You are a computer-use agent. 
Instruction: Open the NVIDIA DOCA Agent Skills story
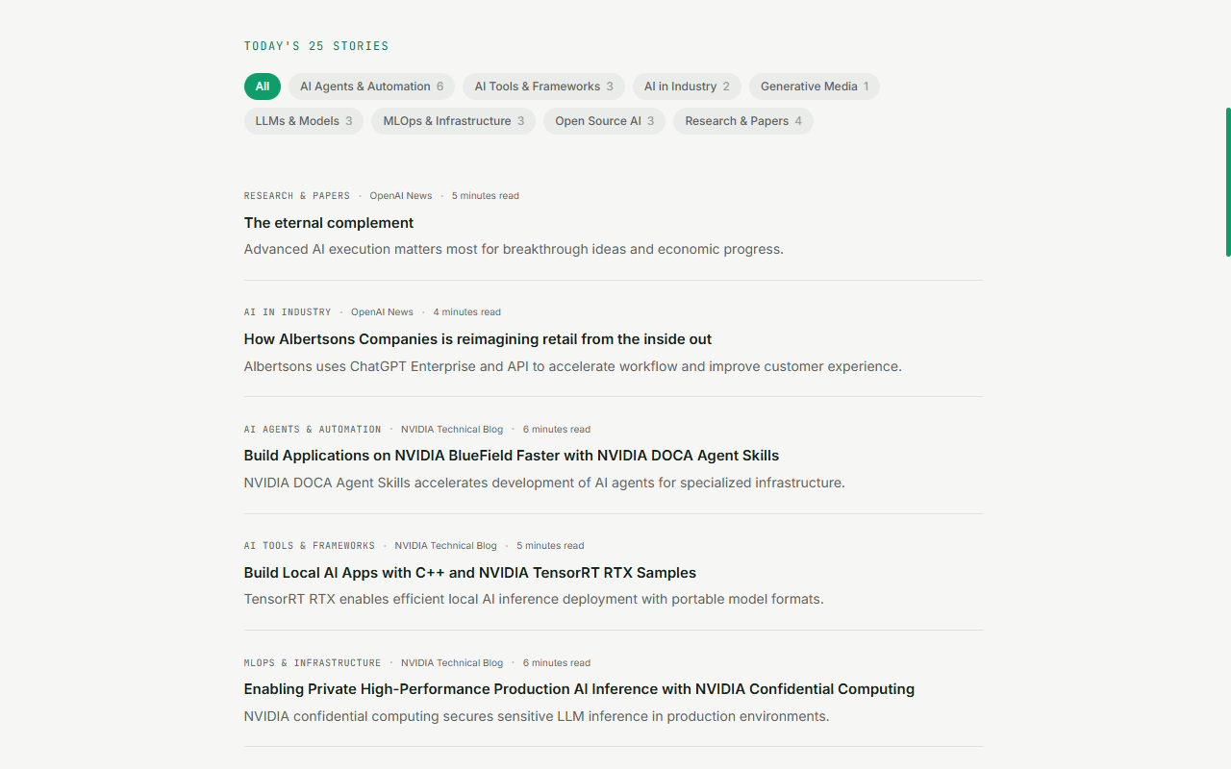point(512,456)
